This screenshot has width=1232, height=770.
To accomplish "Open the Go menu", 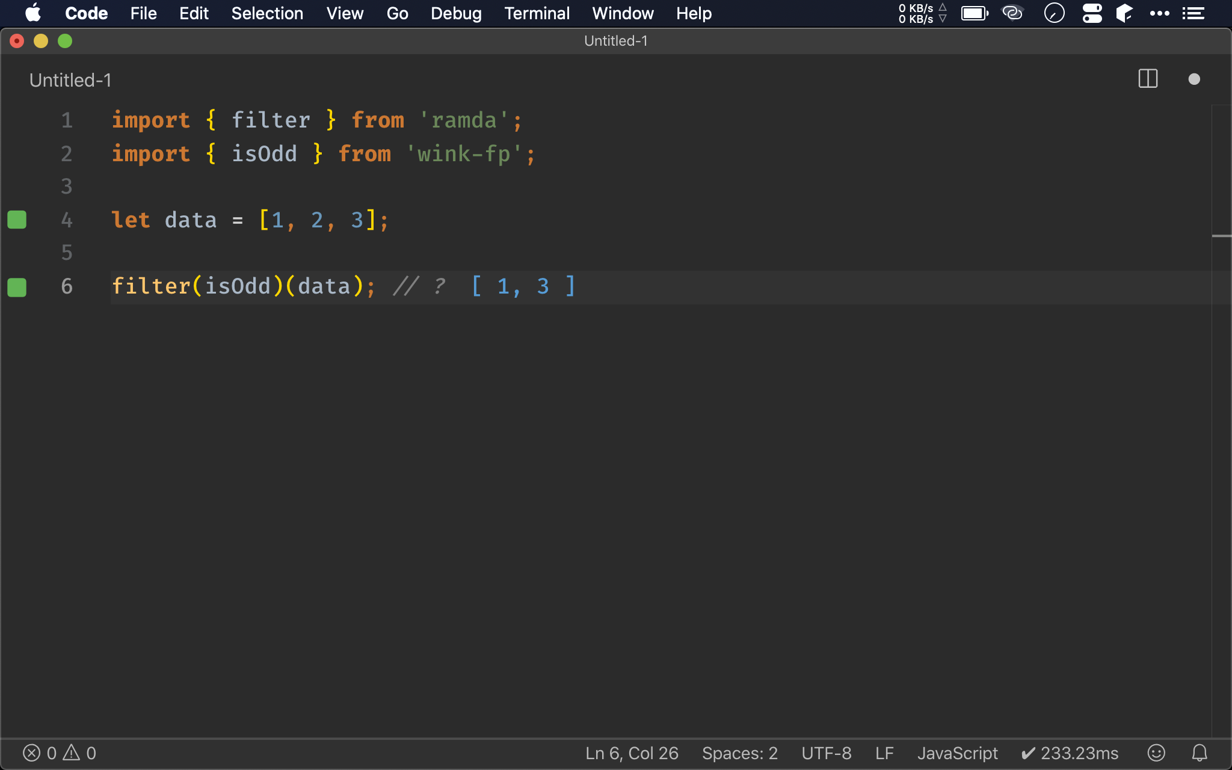I will tap(397, 13).
